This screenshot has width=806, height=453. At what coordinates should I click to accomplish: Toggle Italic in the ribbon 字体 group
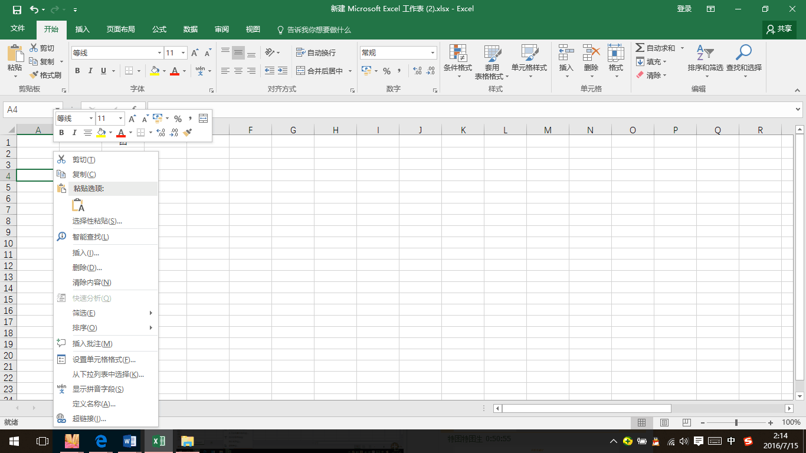pyautogui.click(x=90, y=71)
